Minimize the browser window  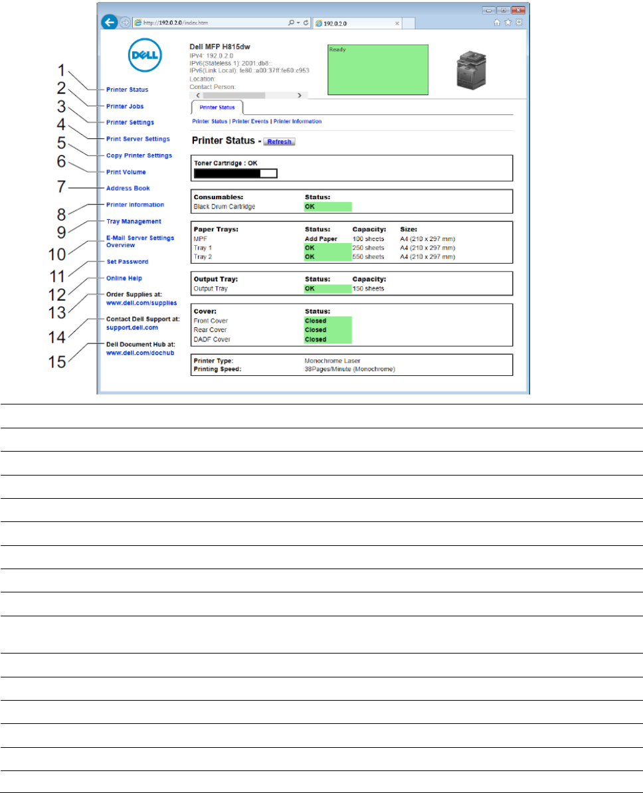point(489,10)
